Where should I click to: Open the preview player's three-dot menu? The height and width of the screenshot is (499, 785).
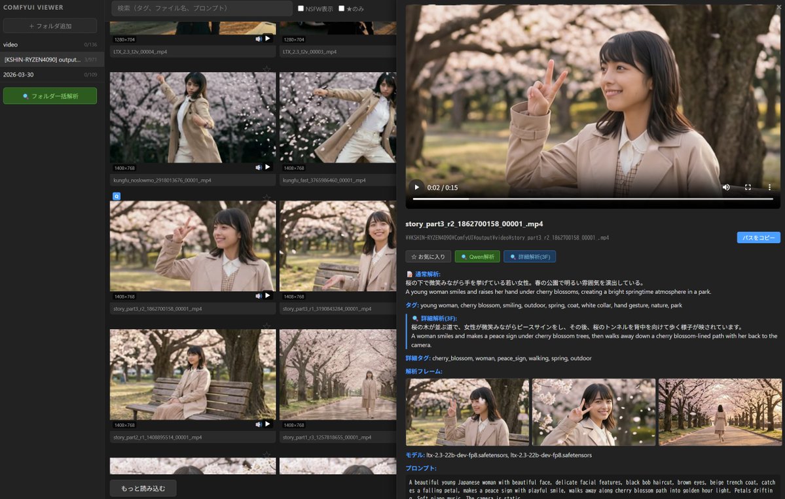pos(769,188)
